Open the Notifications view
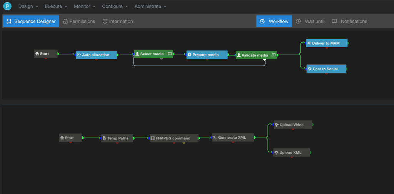This screenshot has height=194, width=394. 349,22
